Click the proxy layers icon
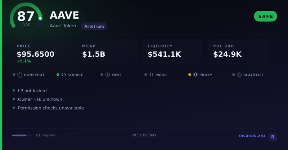The image size is (288, 150). [x=195, y=75]
